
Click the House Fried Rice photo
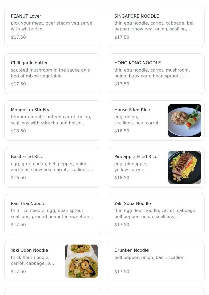[184, 121]
